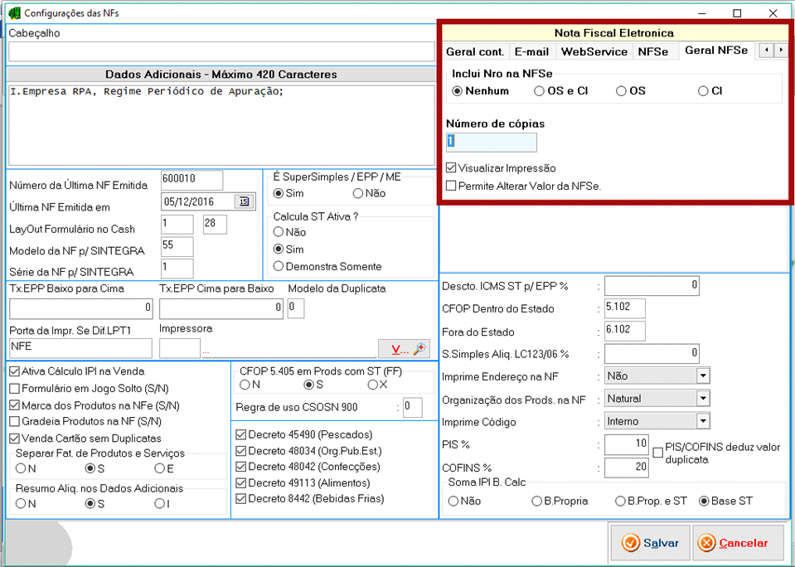Open the Imprime Código dropdown
The width and height of the screenshot is (795, 567).
[x=703, y=421]
